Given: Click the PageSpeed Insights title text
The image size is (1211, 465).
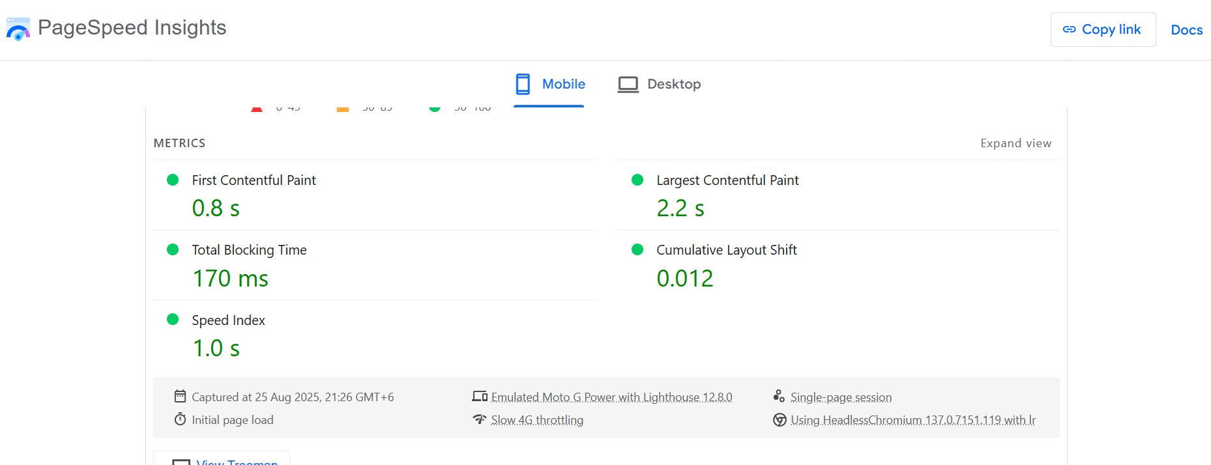Looking at the screenshot, I should click(x=132, y=28).
